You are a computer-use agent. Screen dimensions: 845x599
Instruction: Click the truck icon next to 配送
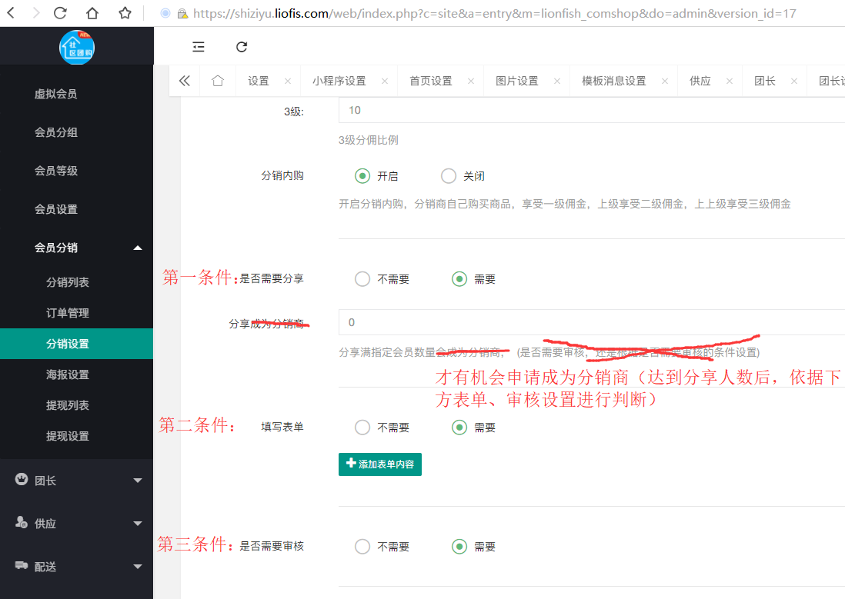click(22, 565)
